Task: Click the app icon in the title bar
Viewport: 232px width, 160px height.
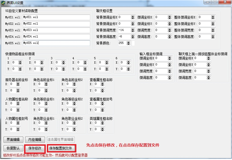Action: coord(3,3)
